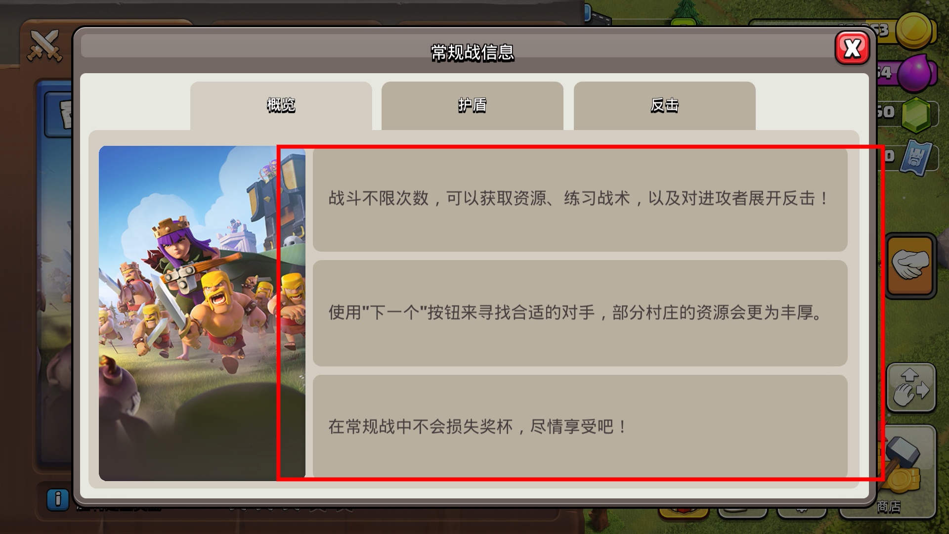Click the blue castle ticket icon

tap(916, 157)
